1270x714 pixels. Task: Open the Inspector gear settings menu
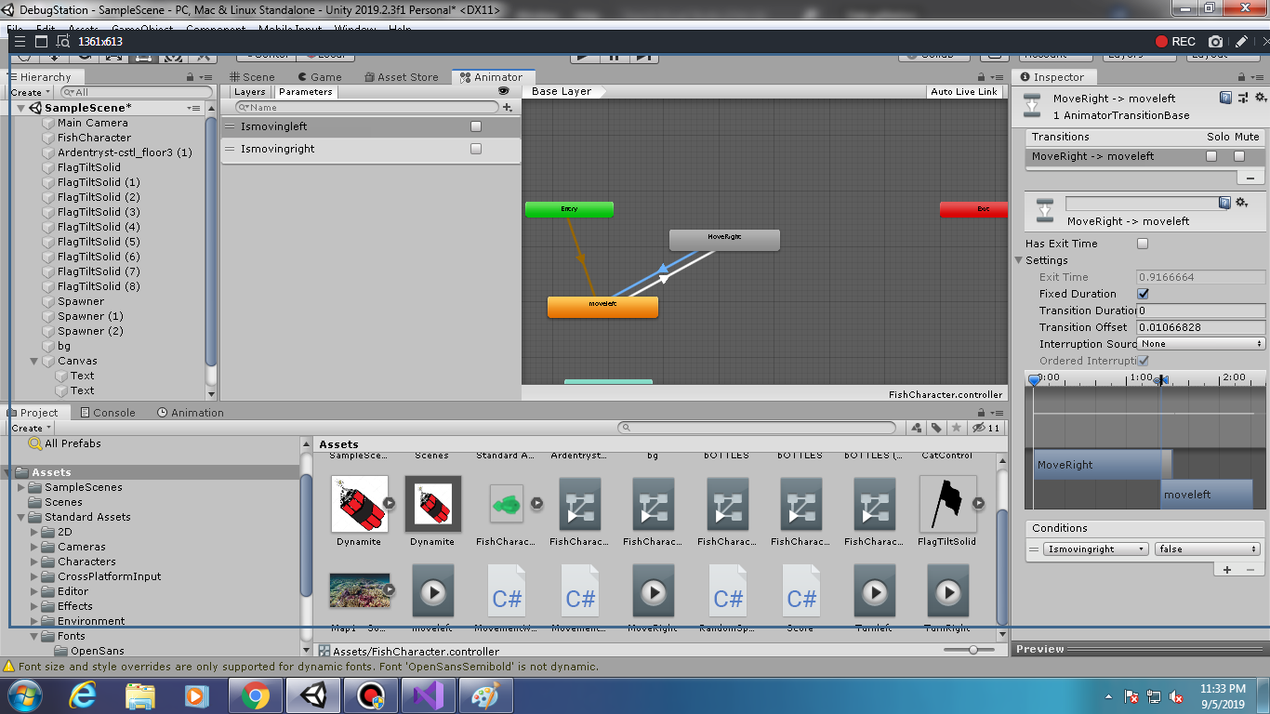[x=1261, y=97]
